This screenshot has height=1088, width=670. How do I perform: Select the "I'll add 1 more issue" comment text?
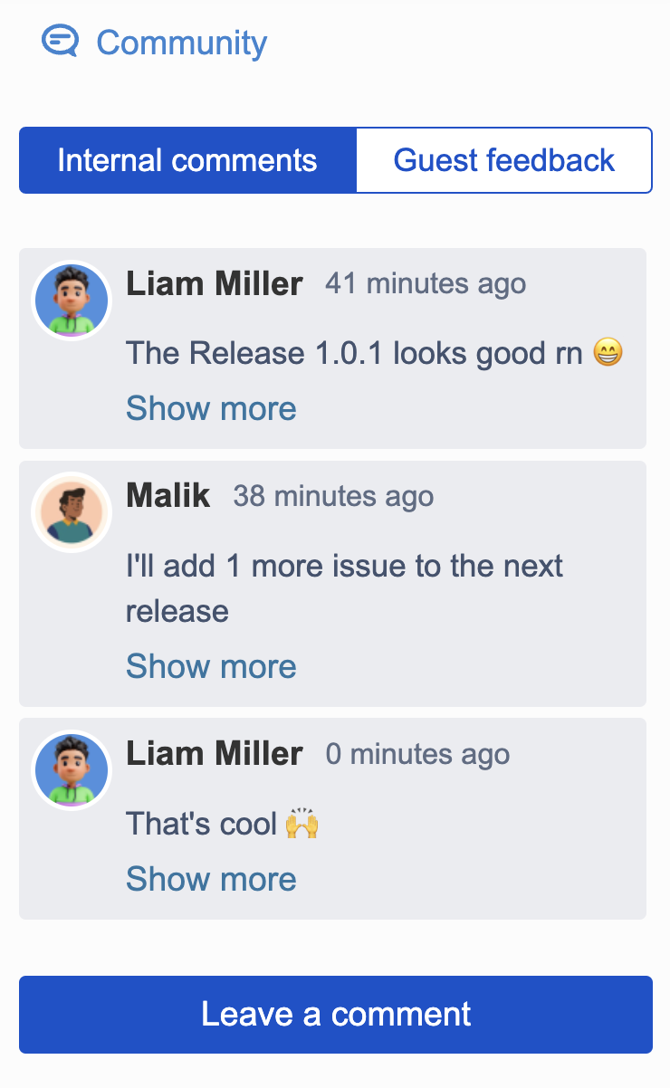(344, 588)
